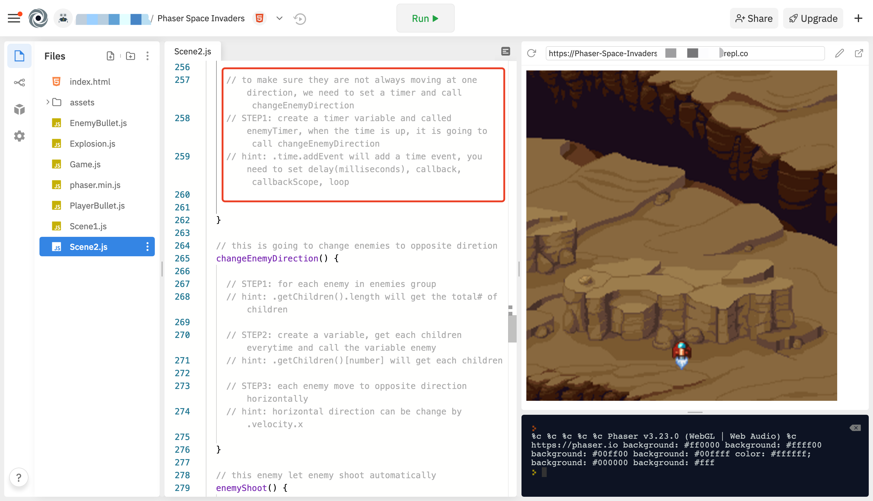This screenshot has height=501, width=873.
Task: Open Scene2.js file options menu
Action: click(148, 247)
